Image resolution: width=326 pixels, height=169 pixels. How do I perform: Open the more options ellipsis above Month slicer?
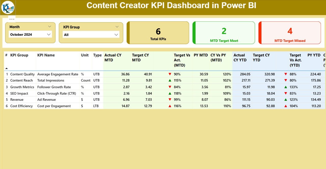(x=12, y=19)
